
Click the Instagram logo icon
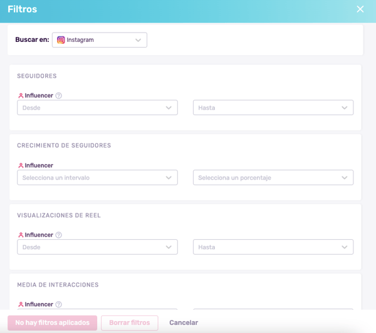(61, 40)
